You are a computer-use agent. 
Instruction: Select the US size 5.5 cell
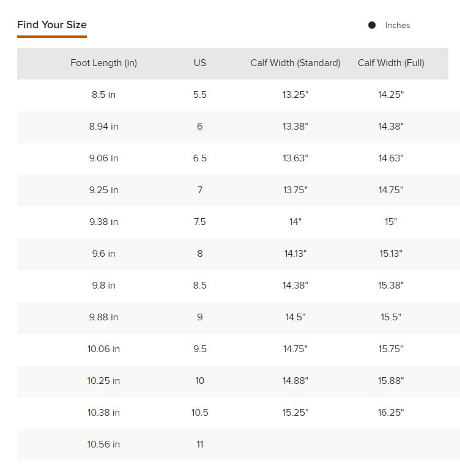pos(200,95)
